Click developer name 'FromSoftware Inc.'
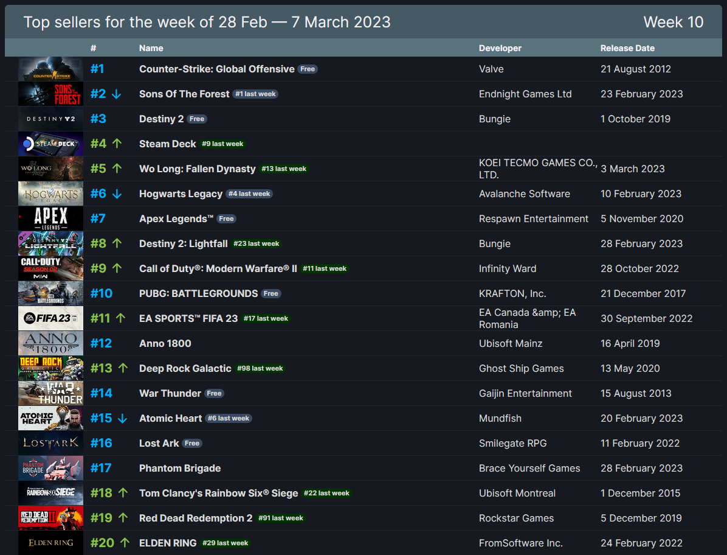Image resolution: width=727 pixels, height=555 pixels. (521, 543)
